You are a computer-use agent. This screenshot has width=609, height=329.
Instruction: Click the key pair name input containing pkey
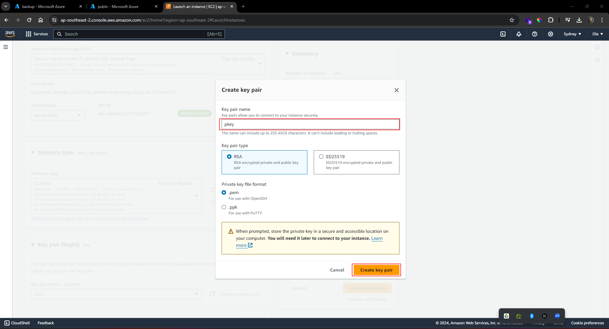pyautogui.click(x=310, y=124)
